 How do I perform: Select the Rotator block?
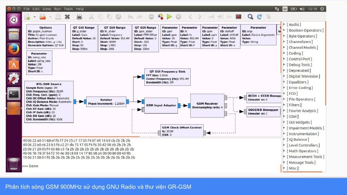[x=106, y=102]
